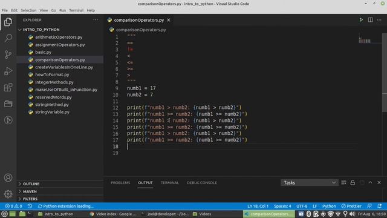Clear the output panel
Screen dimensions: 387x218
tap(343, 183)
